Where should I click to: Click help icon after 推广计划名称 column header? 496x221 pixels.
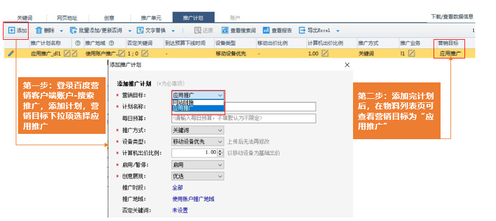click(78, 43)
